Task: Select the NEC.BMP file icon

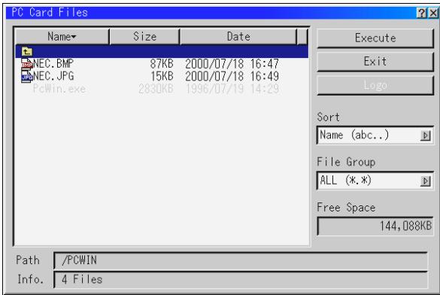Action: tap(27, 64)
